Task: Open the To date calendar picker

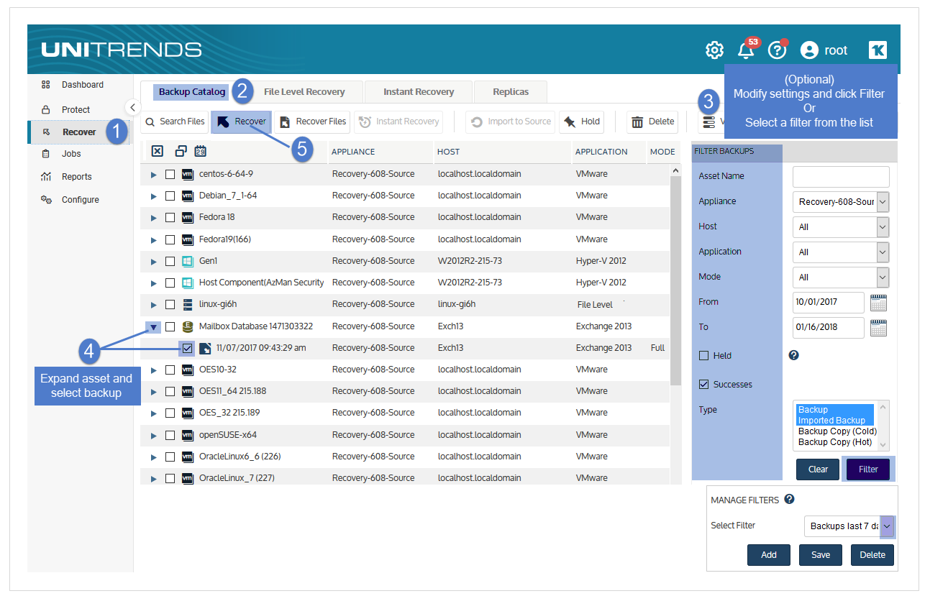Action: coord(879,328)
